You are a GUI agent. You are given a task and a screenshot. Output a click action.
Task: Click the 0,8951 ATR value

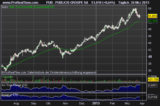(152, 85)
